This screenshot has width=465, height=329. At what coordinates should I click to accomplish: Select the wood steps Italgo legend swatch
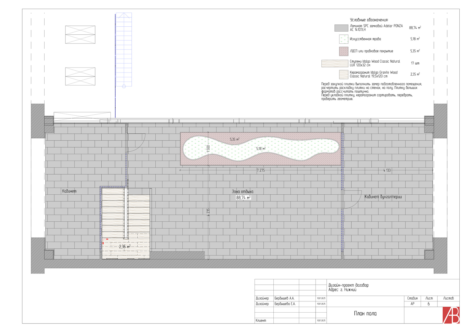pyautogui.click(x=334, y=63)
